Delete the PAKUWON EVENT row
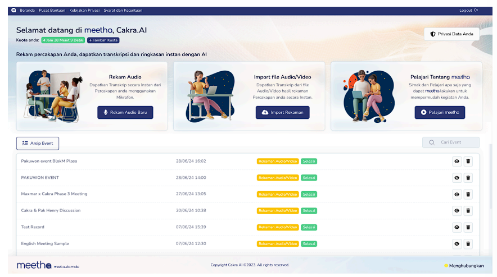The height and width of the screenshot is (277, 497). (468, 178)
